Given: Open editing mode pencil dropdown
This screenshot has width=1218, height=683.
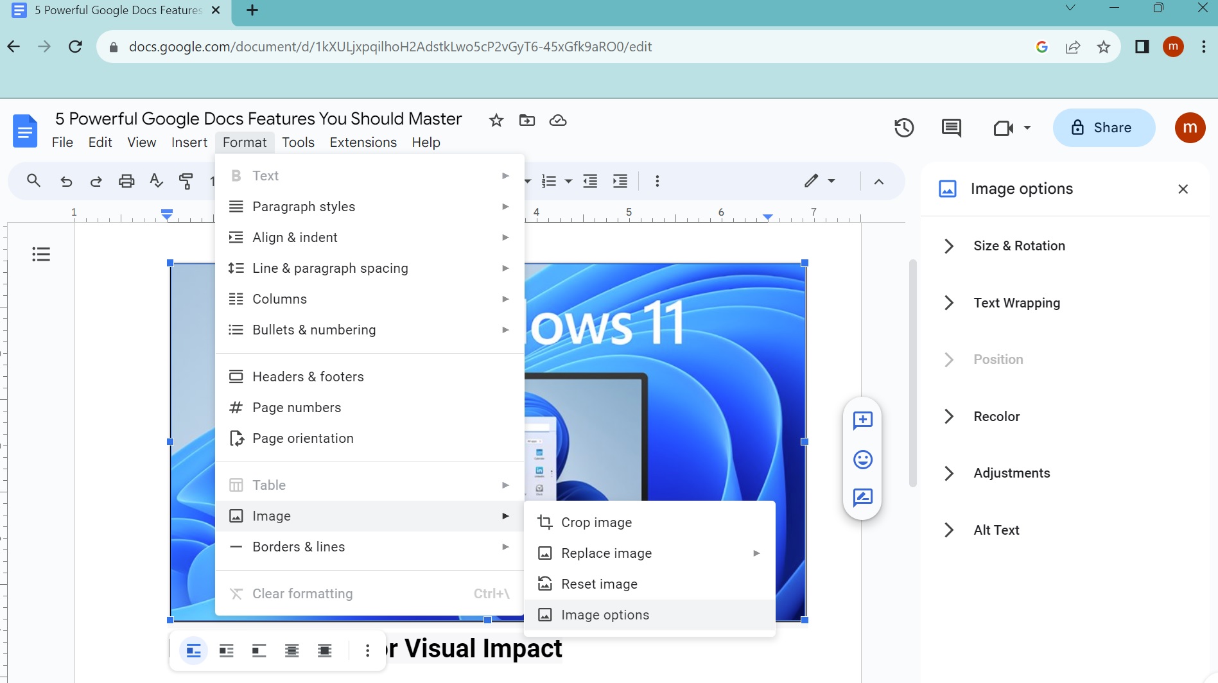Looking at the screenshot, I should 820,181.
